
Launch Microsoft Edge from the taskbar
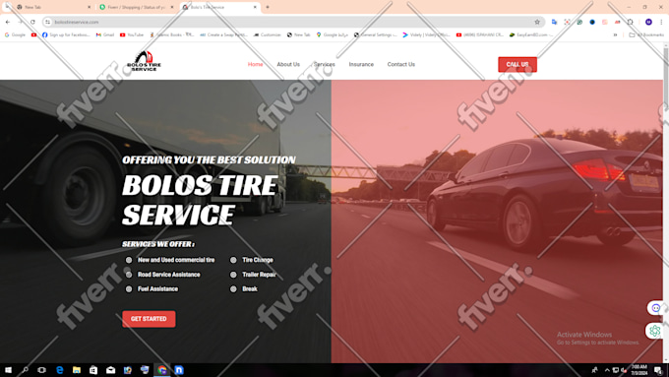tap(59, 370)
